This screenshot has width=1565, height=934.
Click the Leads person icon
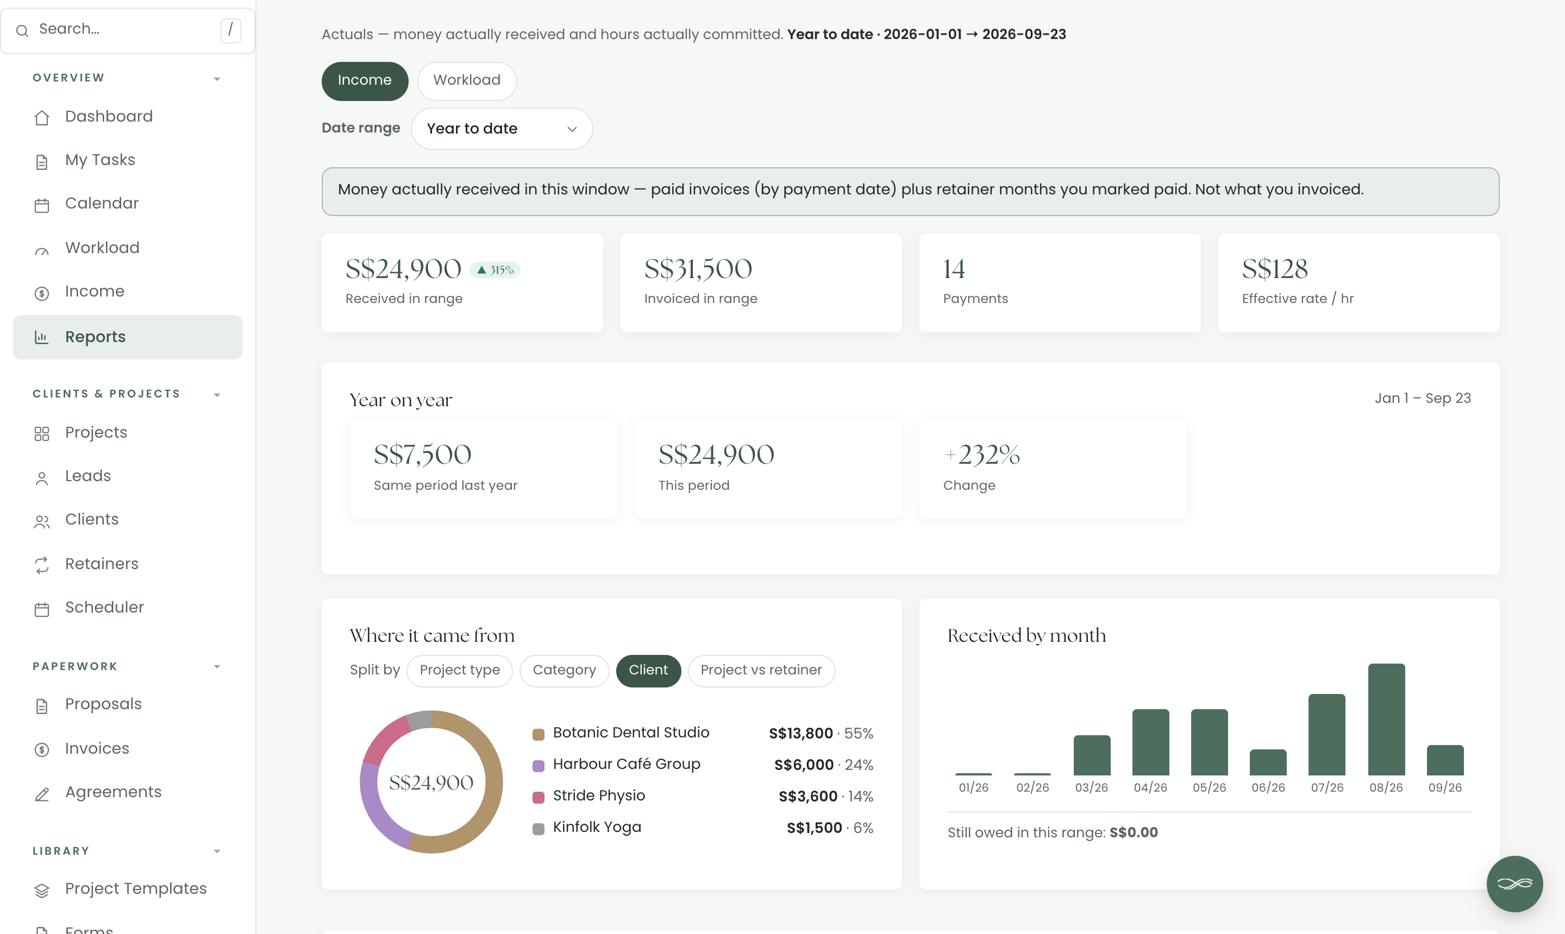point(41,478)
